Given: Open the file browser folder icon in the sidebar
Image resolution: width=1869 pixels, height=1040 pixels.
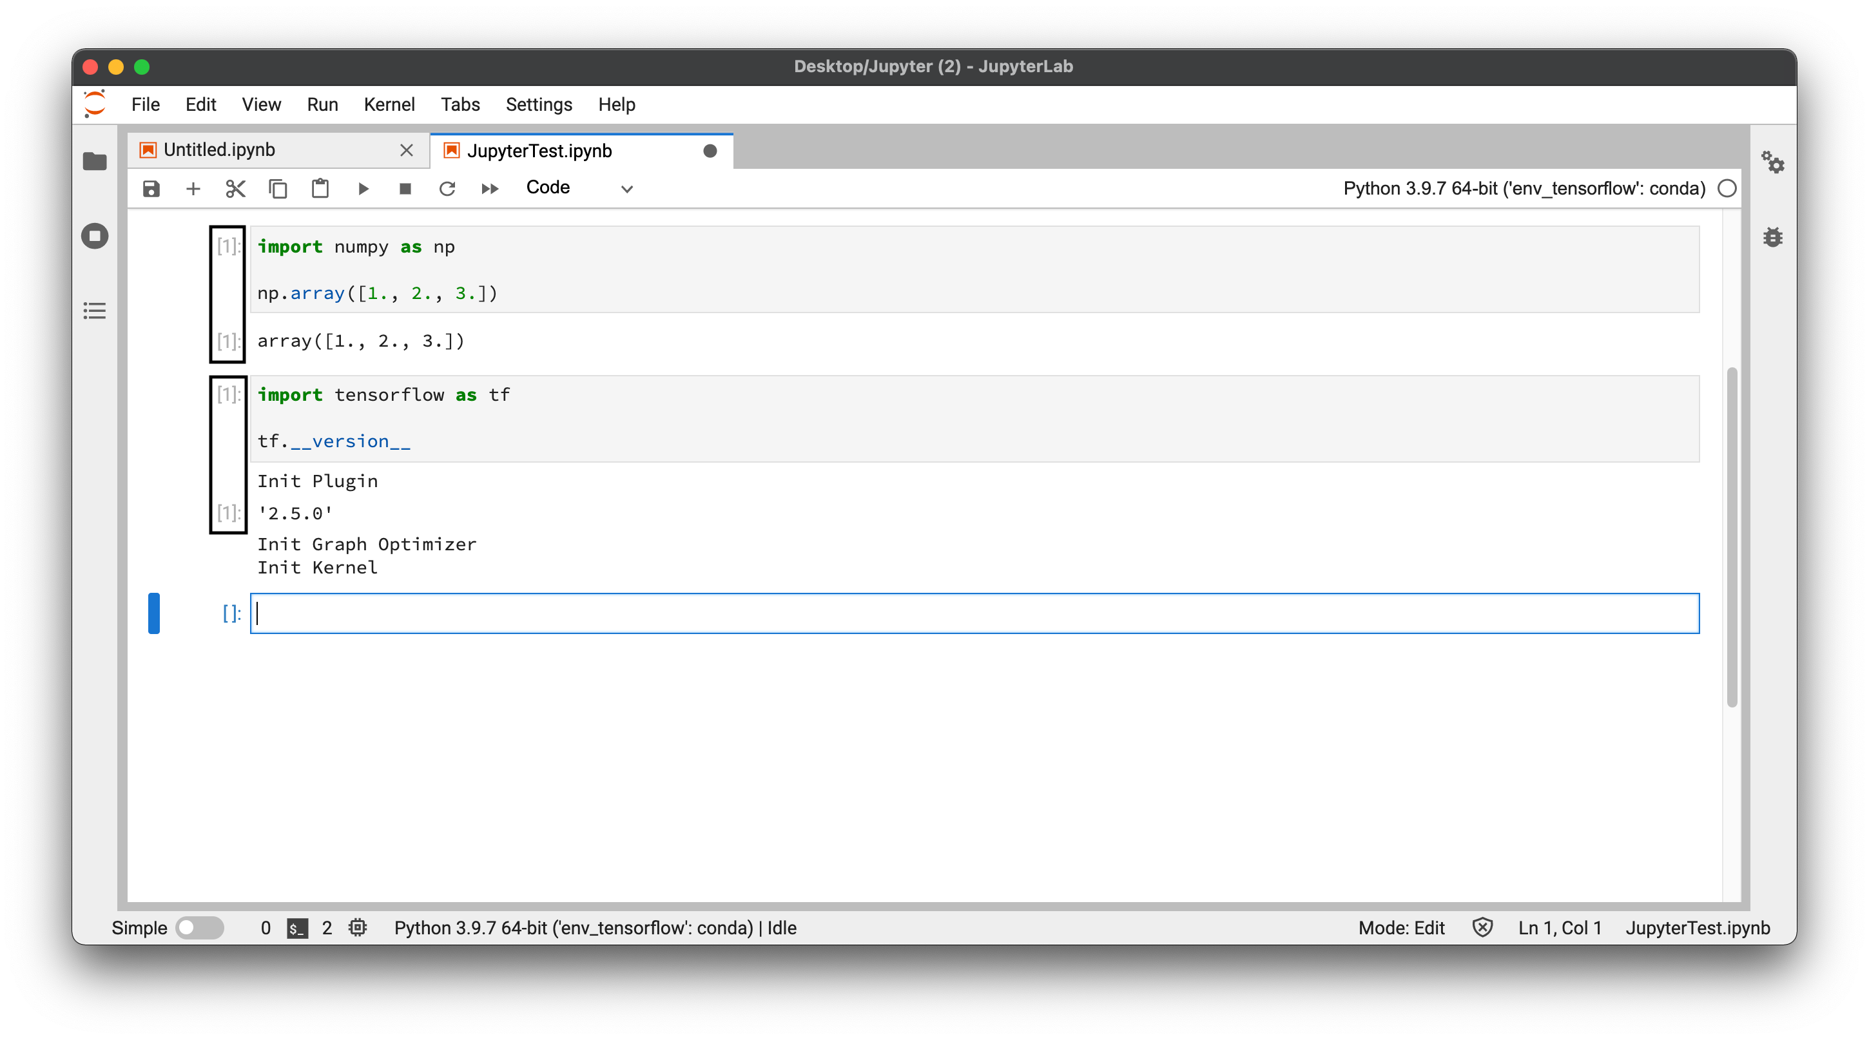Looking at the screenshot, I should (95, 161).
